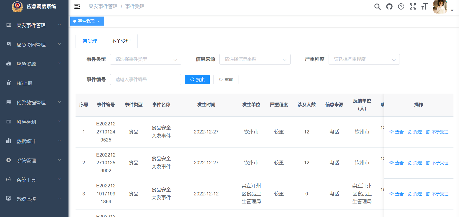
Task: Click the 突发事件管理 breadcrumb
Action: [103, 7]
